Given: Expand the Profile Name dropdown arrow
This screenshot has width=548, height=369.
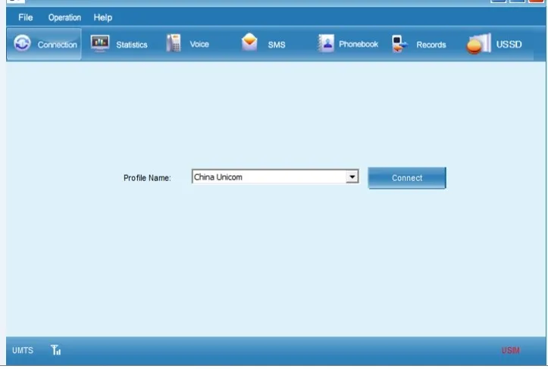Looking at the screenshot, I should [x=352, y=177].
